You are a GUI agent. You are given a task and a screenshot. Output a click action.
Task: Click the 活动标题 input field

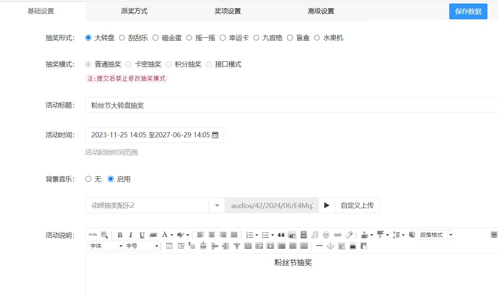click(x=292, y=105)
